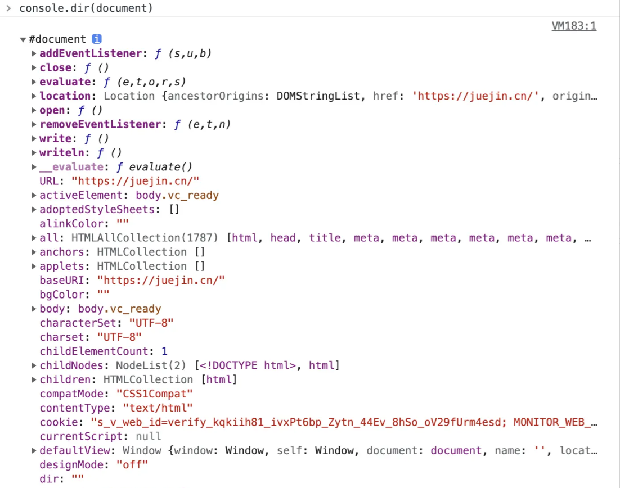Expand the removeEventListener entry

click(34, 124)
